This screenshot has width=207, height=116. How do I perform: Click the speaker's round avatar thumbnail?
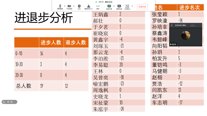pyautogui.click(x=185, y=35)
